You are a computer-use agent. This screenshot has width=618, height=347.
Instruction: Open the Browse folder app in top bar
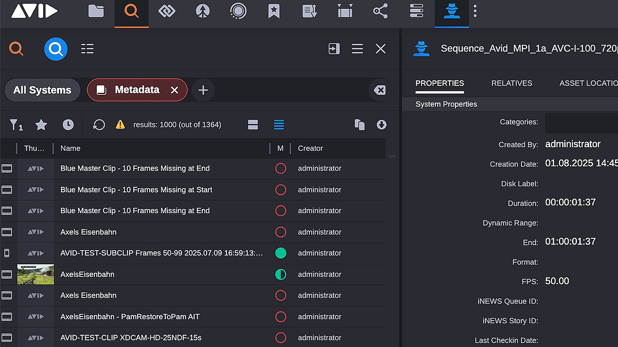pyautogui.click(x=96, y=12)
